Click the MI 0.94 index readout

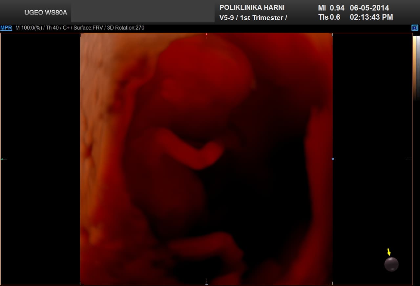tap(331, 8)
